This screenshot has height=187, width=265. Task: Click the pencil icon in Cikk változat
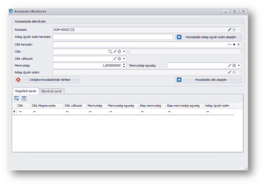(x=115, y=59)
